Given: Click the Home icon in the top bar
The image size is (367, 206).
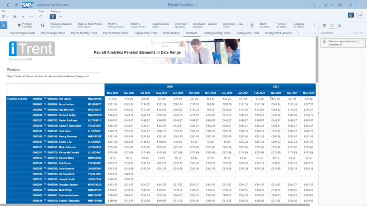Looking at the screenshot, I should [x=16, y=5].
